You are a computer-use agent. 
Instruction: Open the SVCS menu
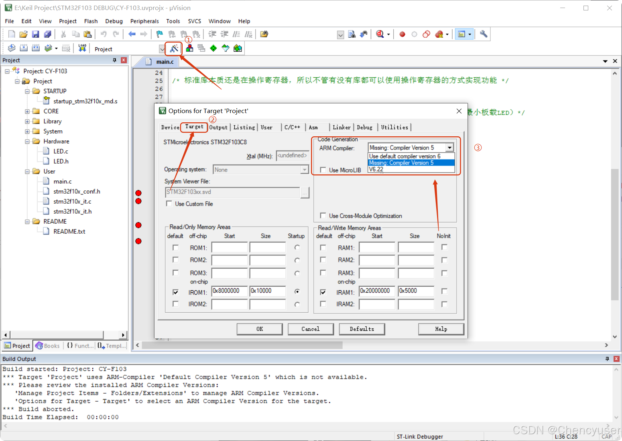pos(195,21)
